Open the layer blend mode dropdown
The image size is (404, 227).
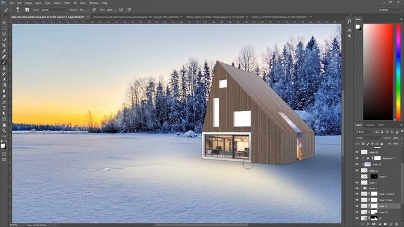(x=367, y=138)
